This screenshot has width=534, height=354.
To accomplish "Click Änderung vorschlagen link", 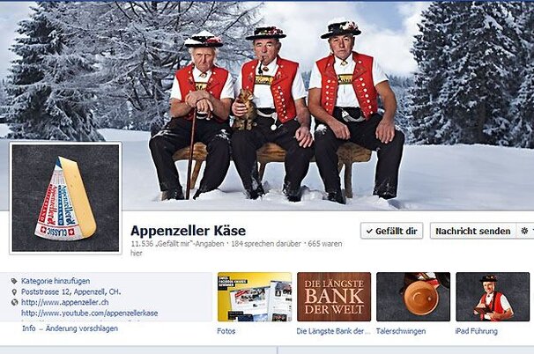I will [x=82, y=328].
